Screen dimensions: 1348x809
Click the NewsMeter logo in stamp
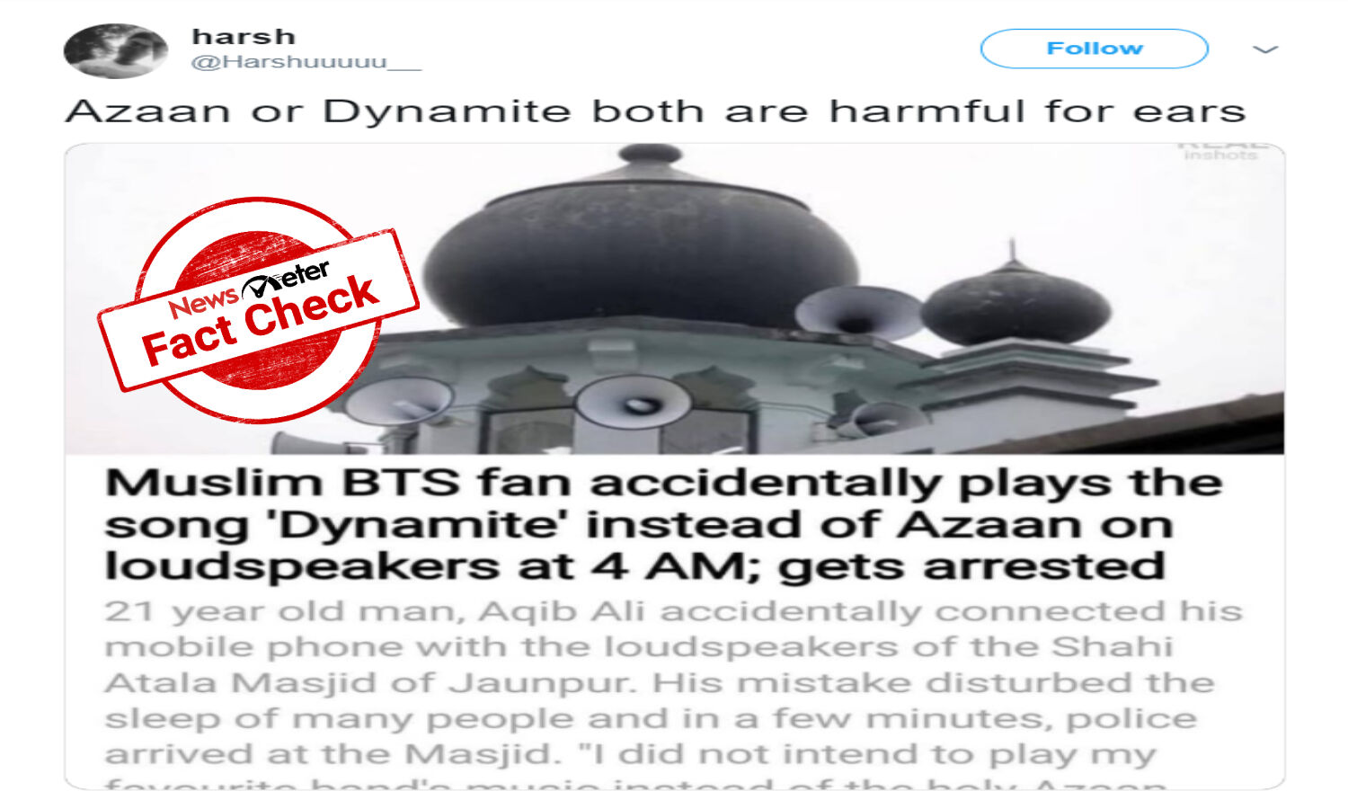(x=249, y=289)
